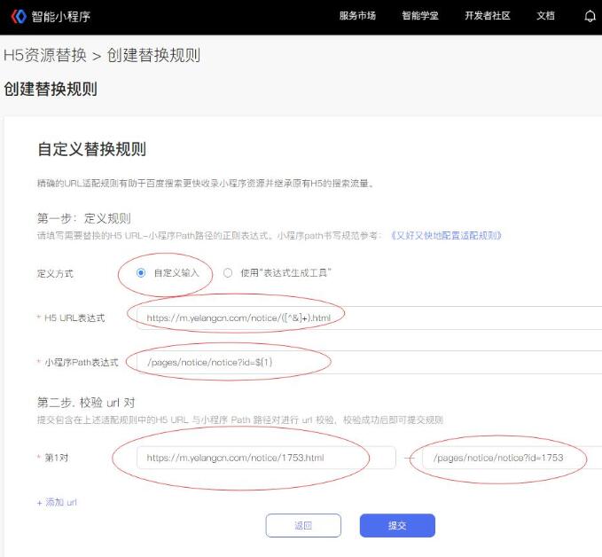Image resolution: width=602 pixels, height=557 pixels.
Task: Open 开发者社区 in the header
Action: pyautogui.click(x=488, y=16)
